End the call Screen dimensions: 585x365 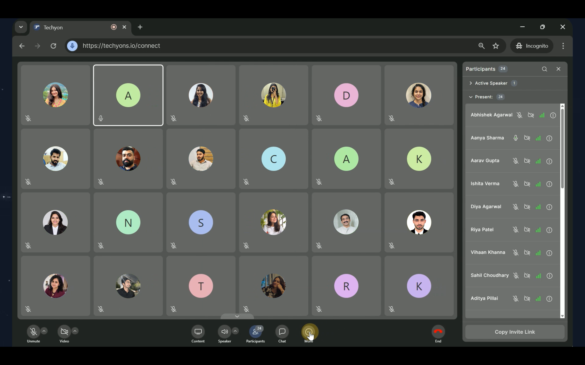[x=438, y=332]
